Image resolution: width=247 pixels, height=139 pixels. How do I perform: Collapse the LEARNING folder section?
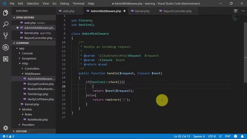(34, 43)
